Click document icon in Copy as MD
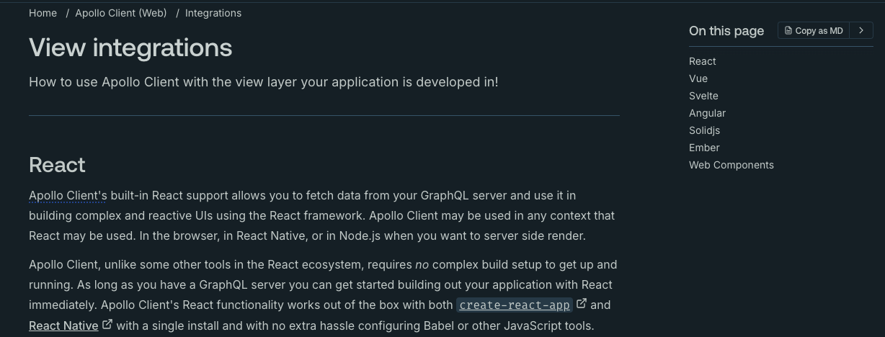Screen dimensions: 885x337 [x=788, y=30]
